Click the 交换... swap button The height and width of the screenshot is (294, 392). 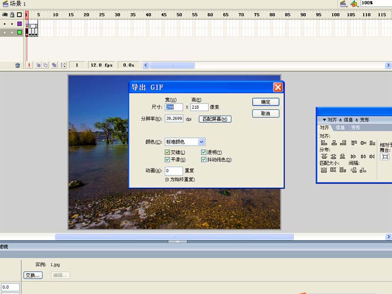pos(33,275)
